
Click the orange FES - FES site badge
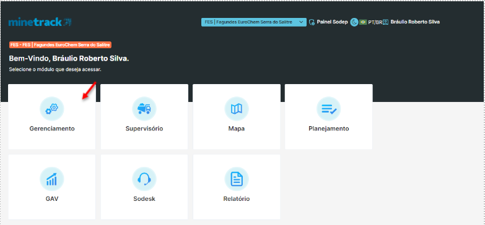point(60,45)
